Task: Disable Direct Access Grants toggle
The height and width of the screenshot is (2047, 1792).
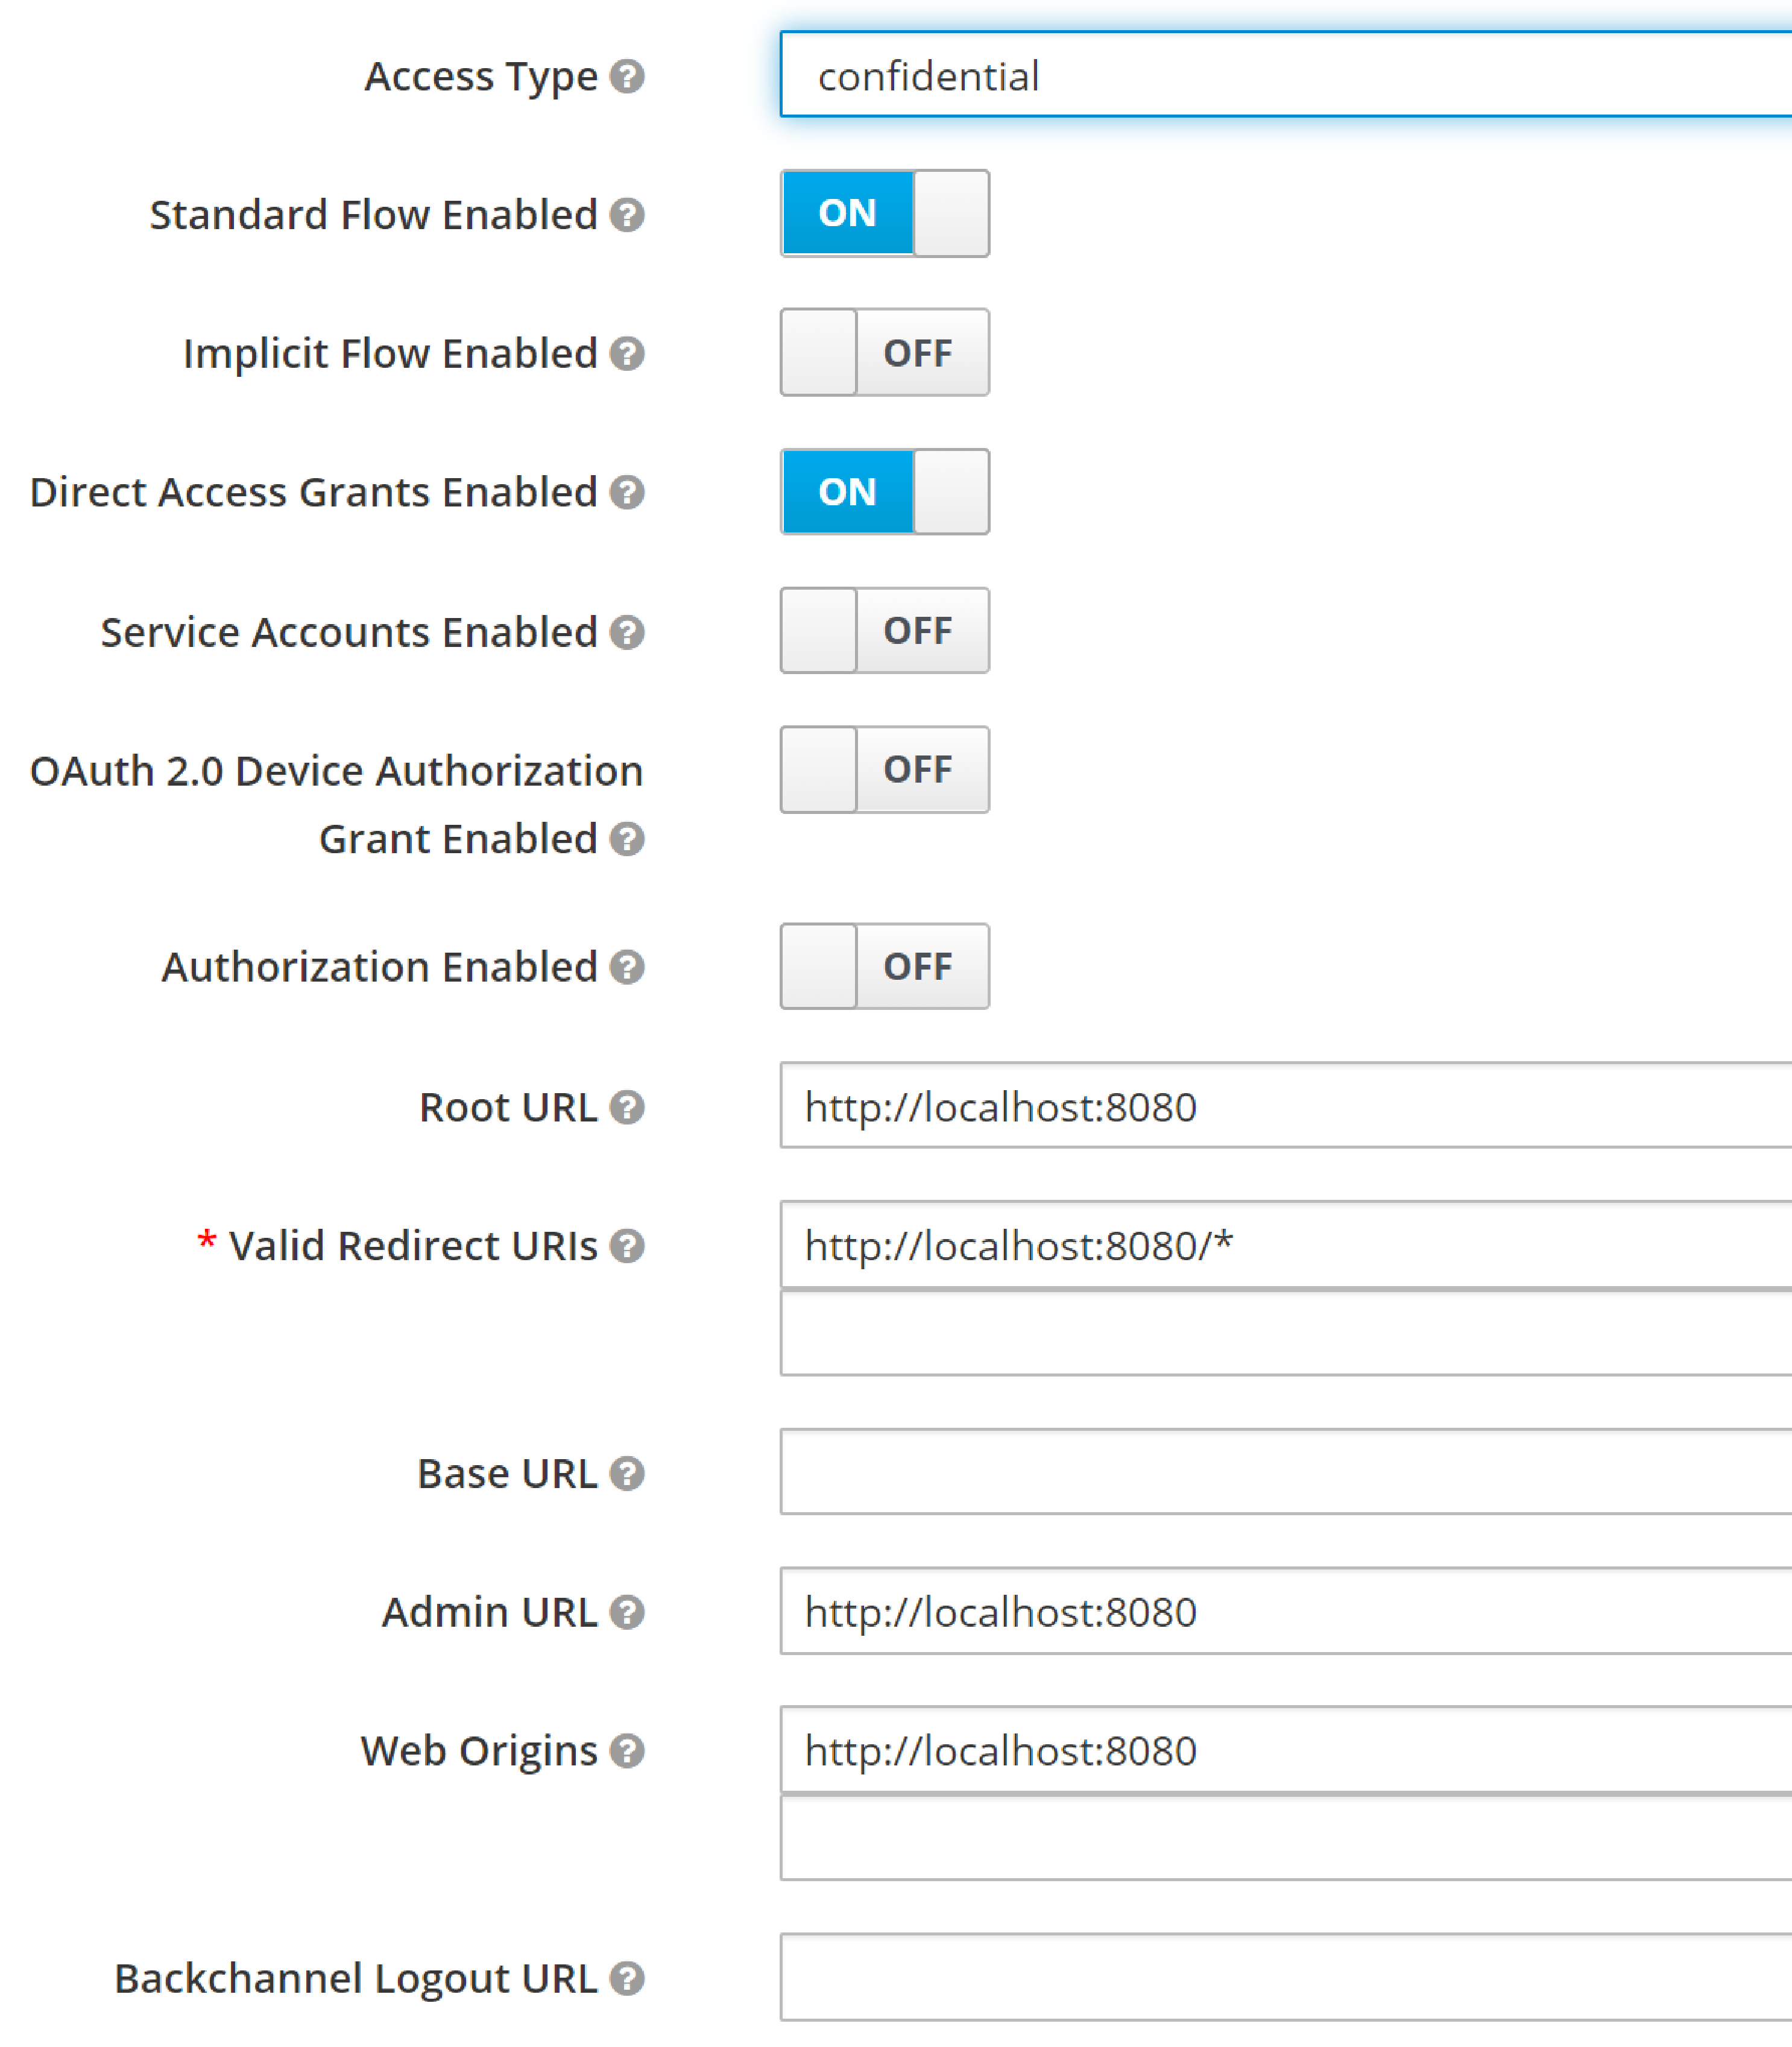Action: pyautogui.click(x=884, y=491)
